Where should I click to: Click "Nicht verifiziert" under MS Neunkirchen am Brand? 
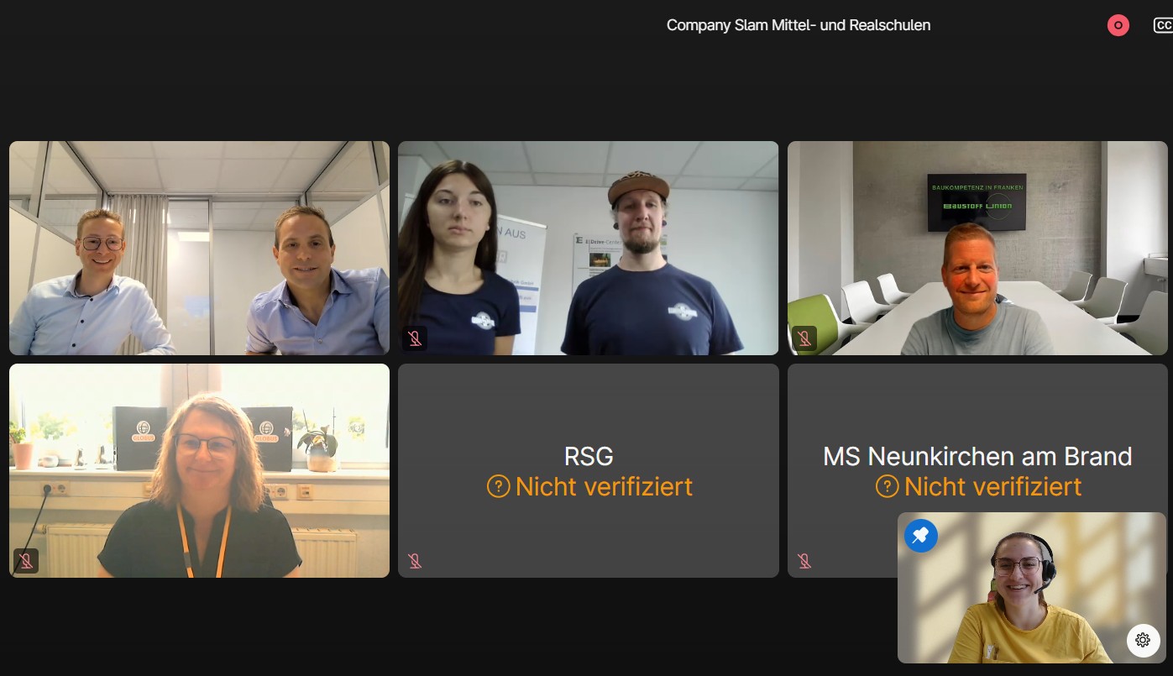coord(992,486)
